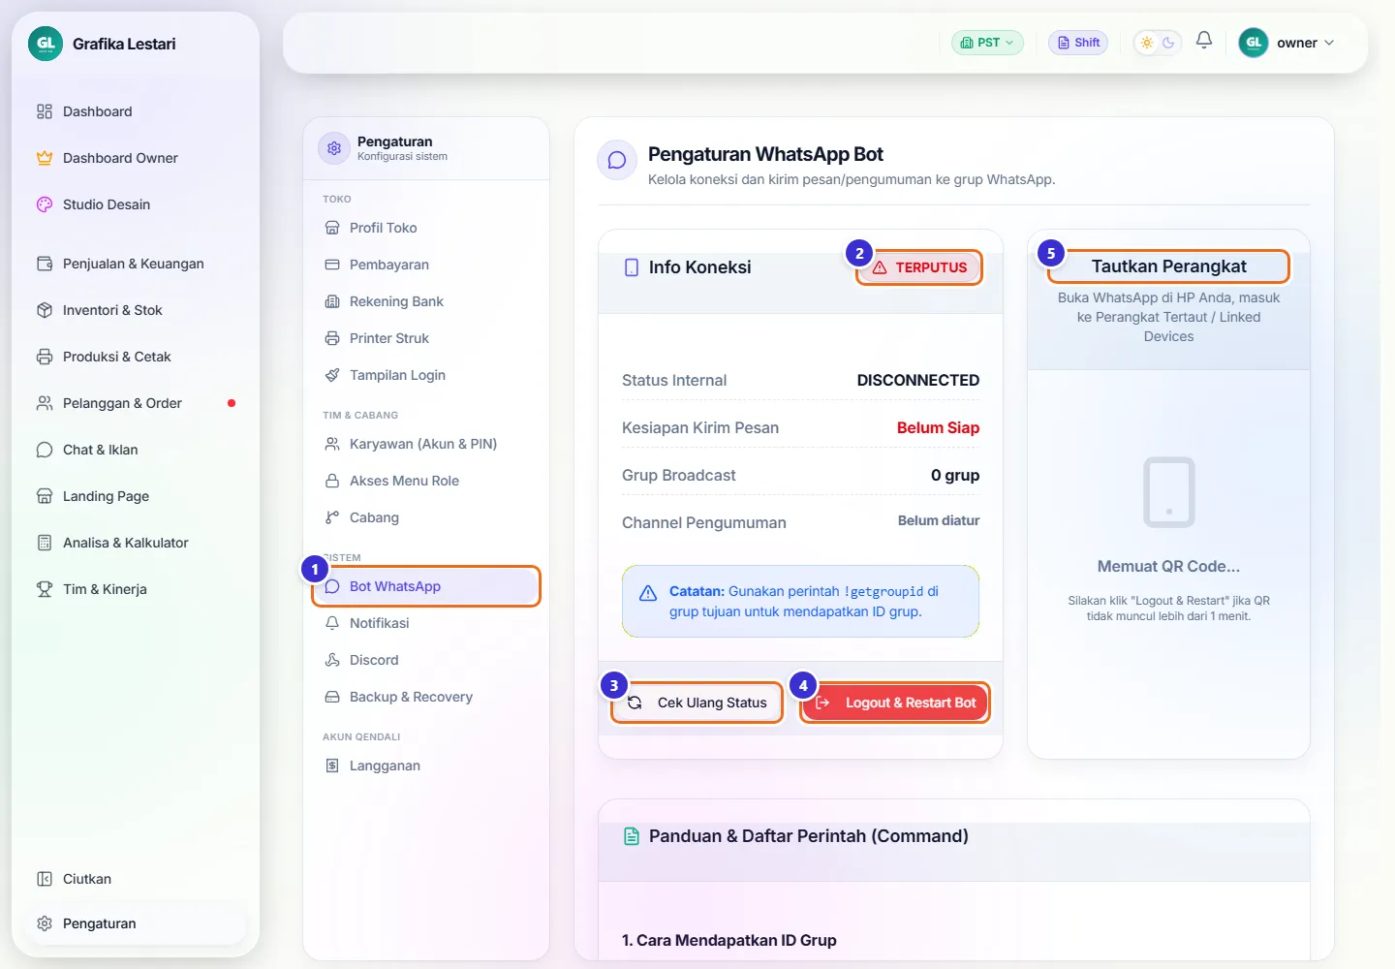Click the !getgroupid command text
The height and width of the screenshot is (969, 1395).
point(883,591)
